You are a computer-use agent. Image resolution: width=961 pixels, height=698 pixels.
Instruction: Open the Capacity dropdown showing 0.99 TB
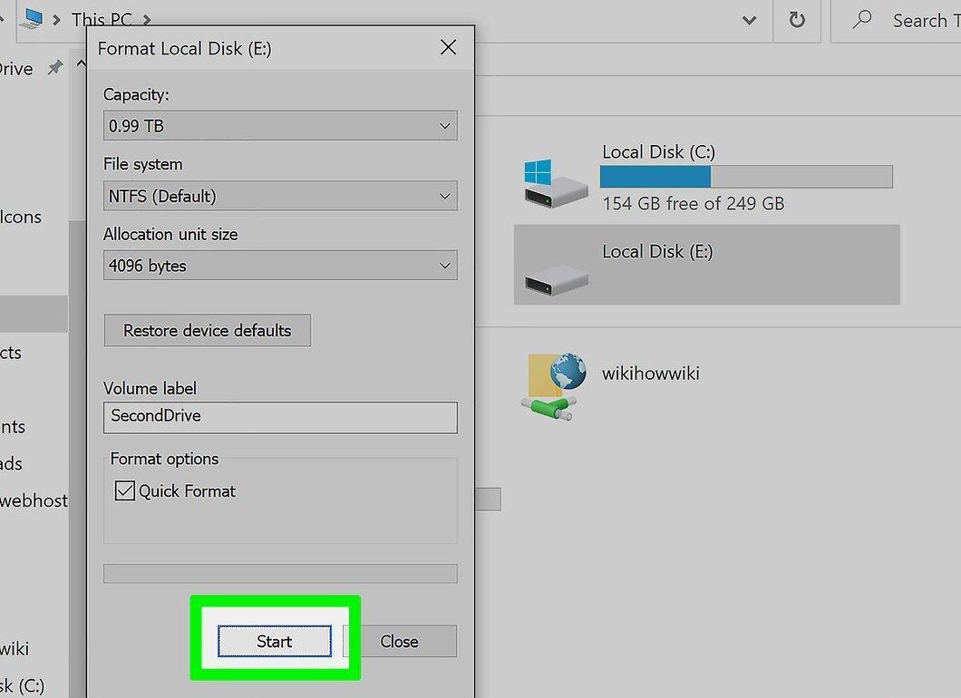tap(280, 126)
